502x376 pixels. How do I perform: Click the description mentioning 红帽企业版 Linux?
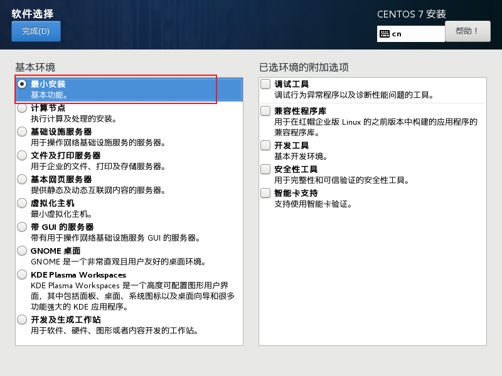pyautogui.click(x=376, y=127)
